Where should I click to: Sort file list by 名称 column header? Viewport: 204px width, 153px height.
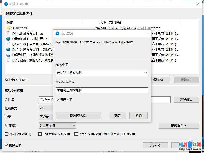pos(43,22)
